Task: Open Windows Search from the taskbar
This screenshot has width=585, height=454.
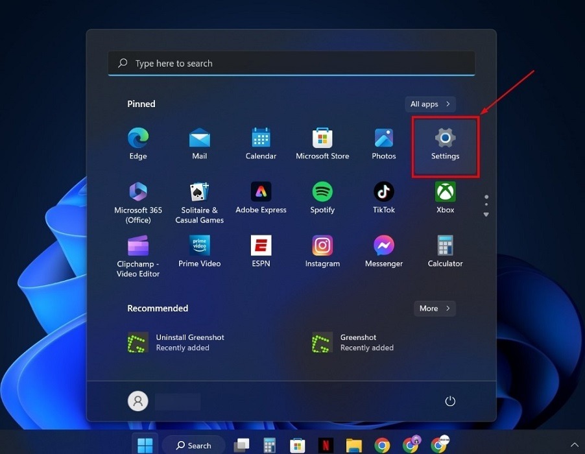Action: (x=193, y=445)
